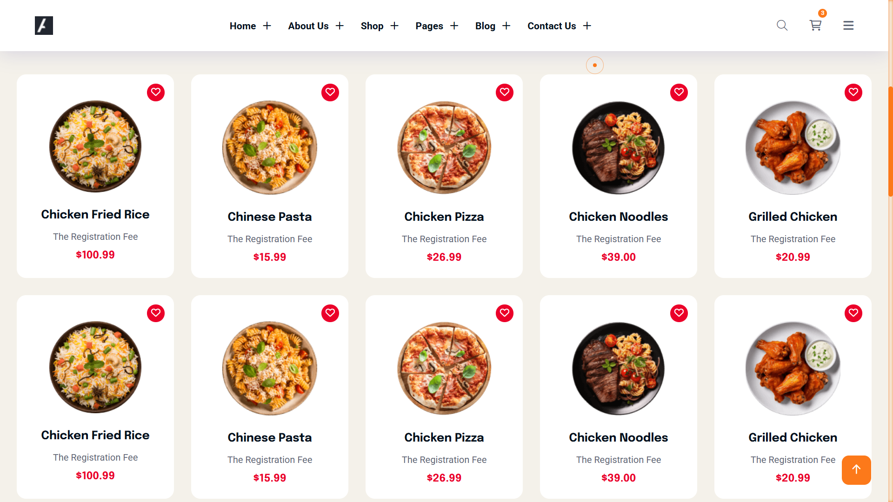Click the carousel pagination dot
The height and width of the screenshot is (502, 893).
594,65
